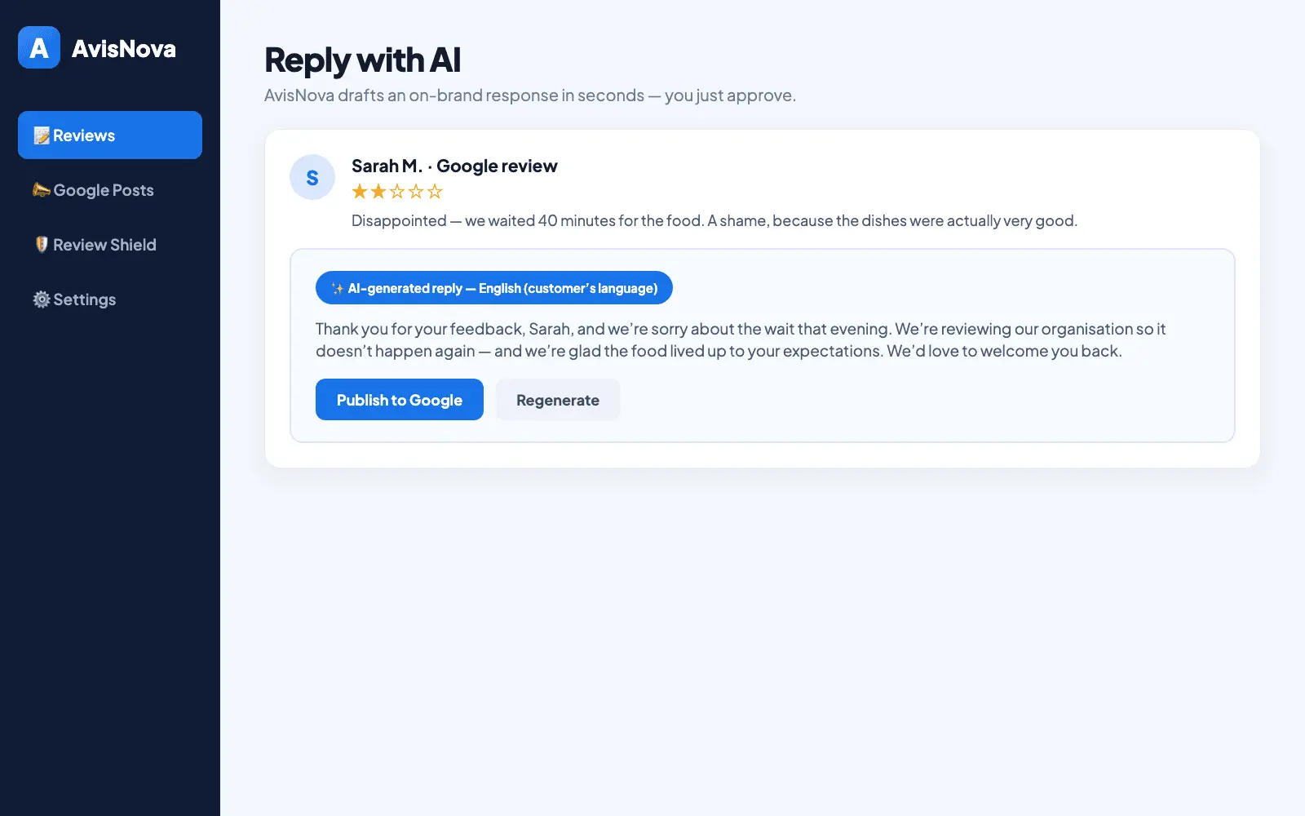Regenerate the AI reply
The height and width of the screenshot is (816, 1305).
tap(558, 400)
